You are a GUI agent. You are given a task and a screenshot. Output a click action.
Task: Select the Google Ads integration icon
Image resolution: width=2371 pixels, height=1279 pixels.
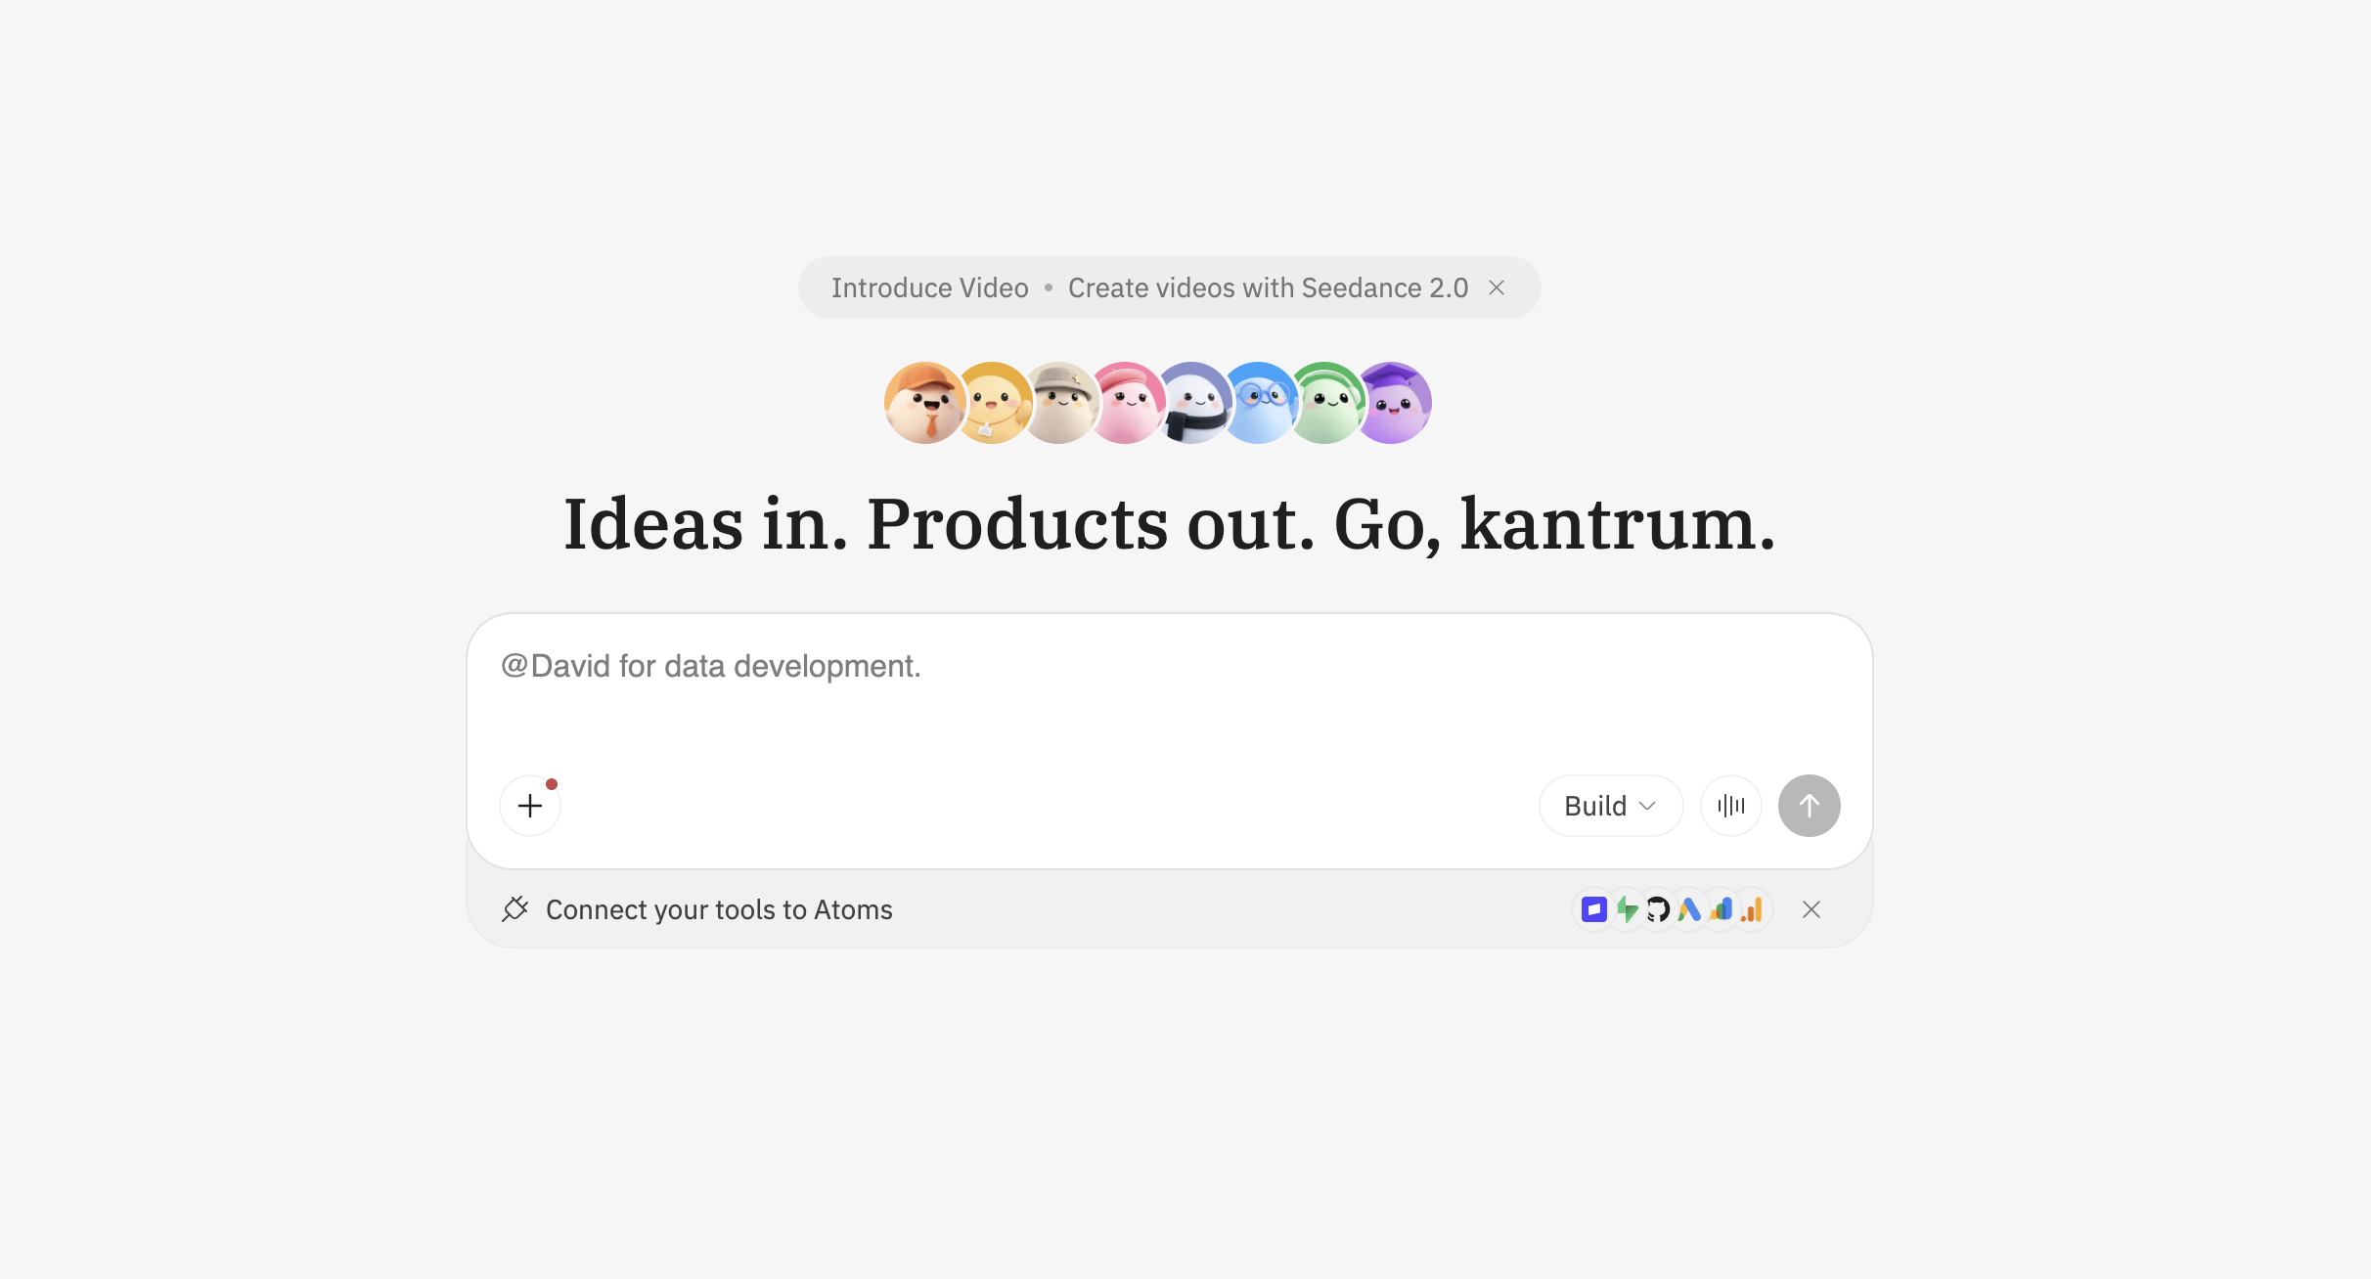pos(1689,909)
